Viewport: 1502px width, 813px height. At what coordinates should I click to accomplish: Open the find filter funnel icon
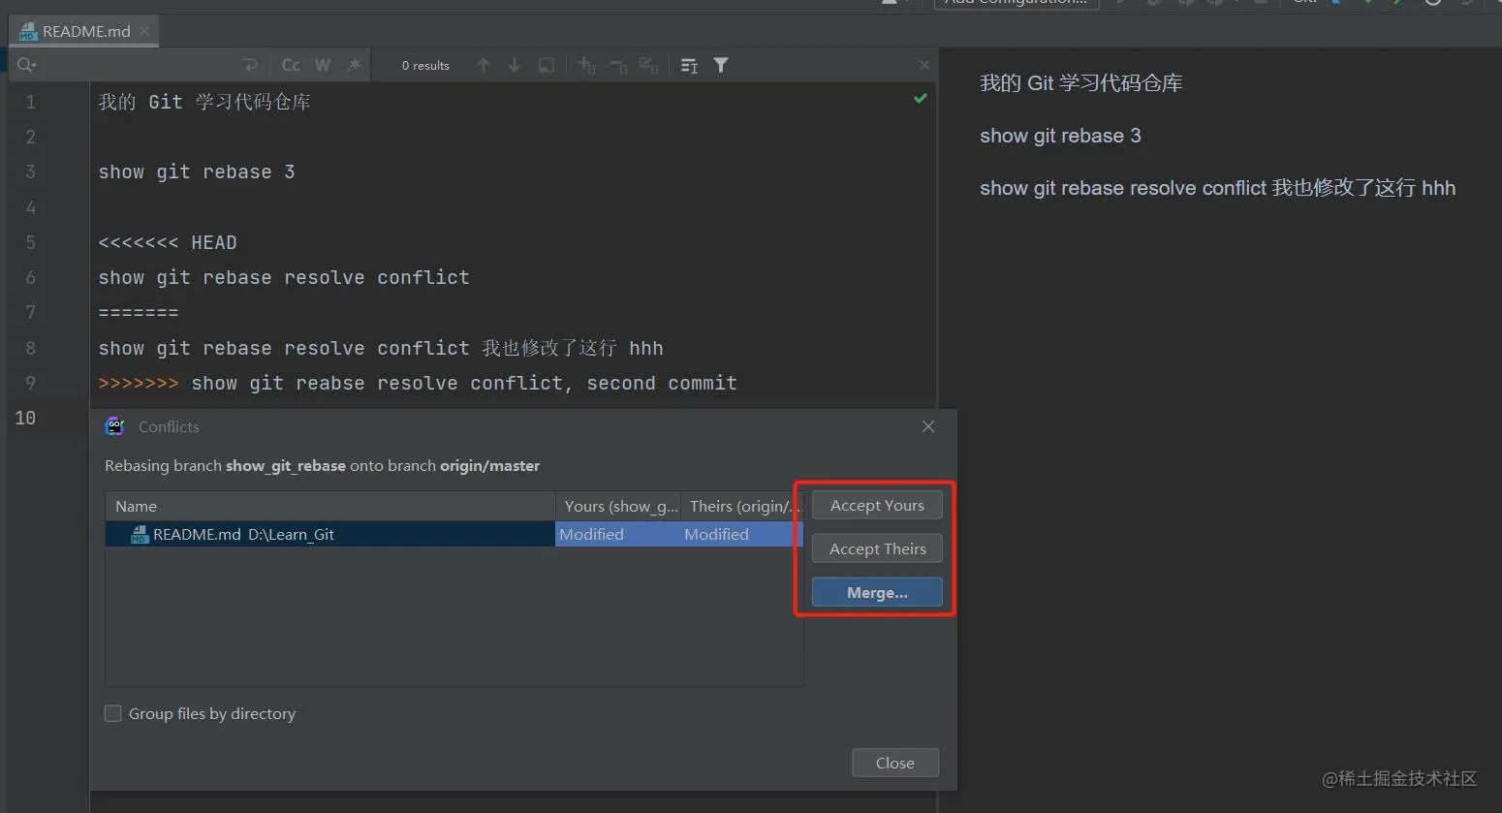coord(721,65)
